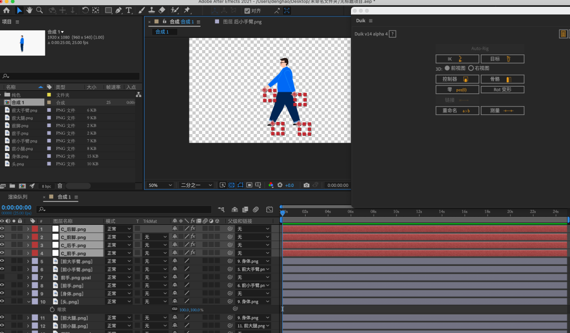
Task: Activate the Puppet Pin tool
Action: coord(187,10)
